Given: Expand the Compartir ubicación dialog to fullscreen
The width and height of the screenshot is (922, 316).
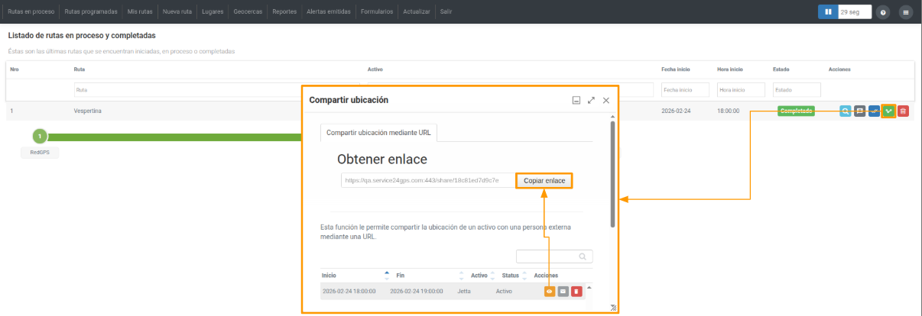Looking at the screenshot, I should 591,100.
